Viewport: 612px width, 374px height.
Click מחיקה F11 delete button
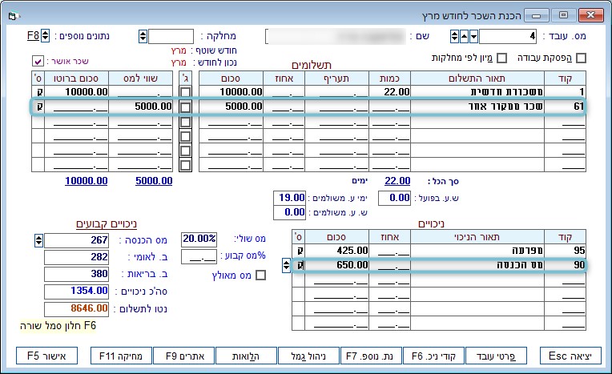coord(121,356)
